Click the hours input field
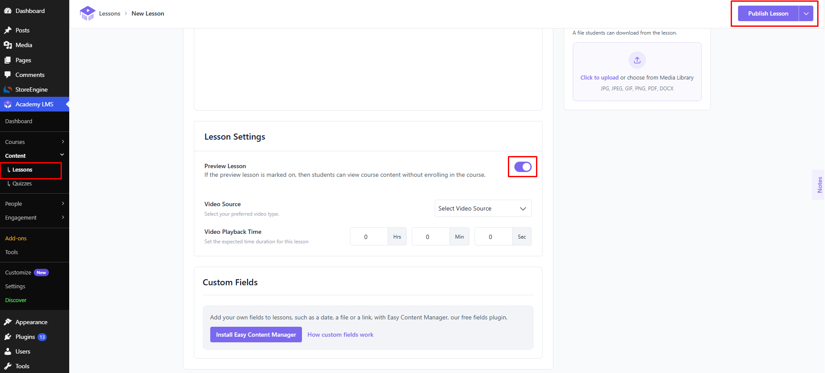This screenshot has height=373, width=825. [369, 236]
